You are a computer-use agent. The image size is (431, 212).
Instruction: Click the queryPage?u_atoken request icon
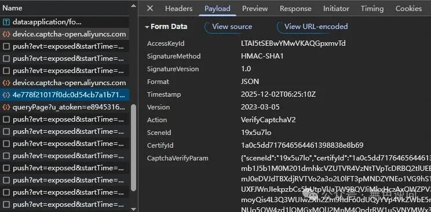point(6,107)
